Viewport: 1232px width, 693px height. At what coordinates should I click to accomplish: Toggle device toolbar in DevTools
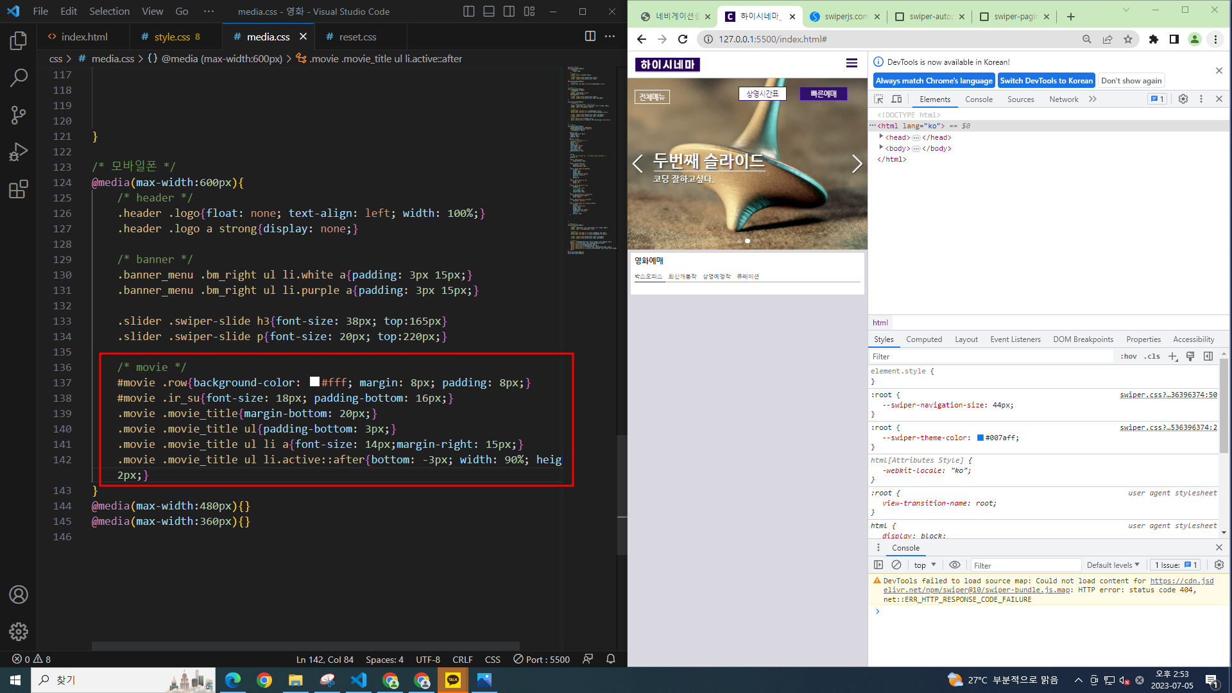896,99
